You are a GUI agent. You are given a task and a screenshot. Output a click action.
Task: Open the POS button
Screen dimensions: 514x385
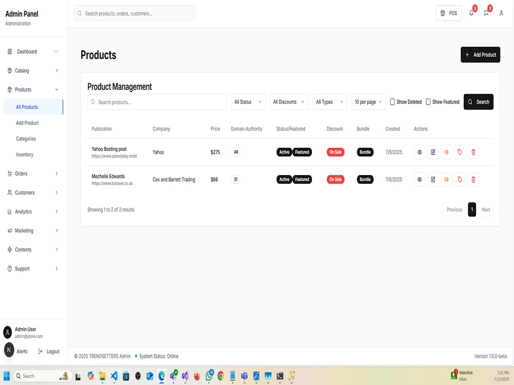click(x=448, y=13)
